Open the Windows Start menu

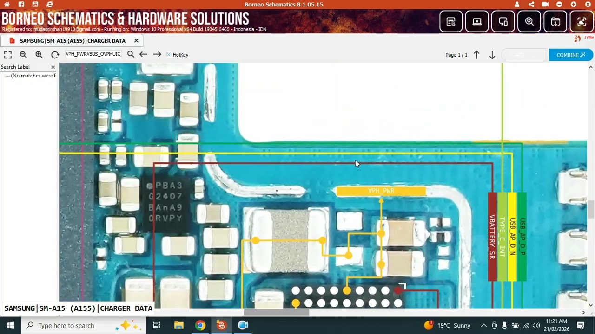tap(10, 325)
